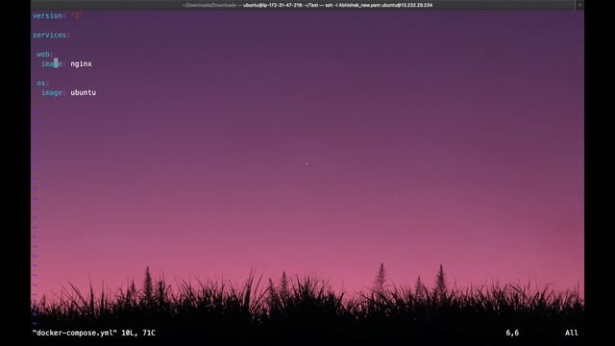
Task: Click the terminal window title bar text
Action: [307, 5]
